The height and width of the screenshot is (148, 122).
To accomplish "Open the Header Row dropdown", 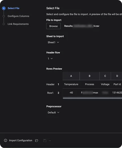I will [x=50, y=59].
